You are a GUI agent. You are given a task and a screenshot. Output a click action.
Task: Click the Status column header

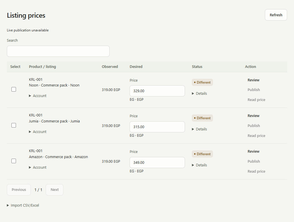click(197, 66)
